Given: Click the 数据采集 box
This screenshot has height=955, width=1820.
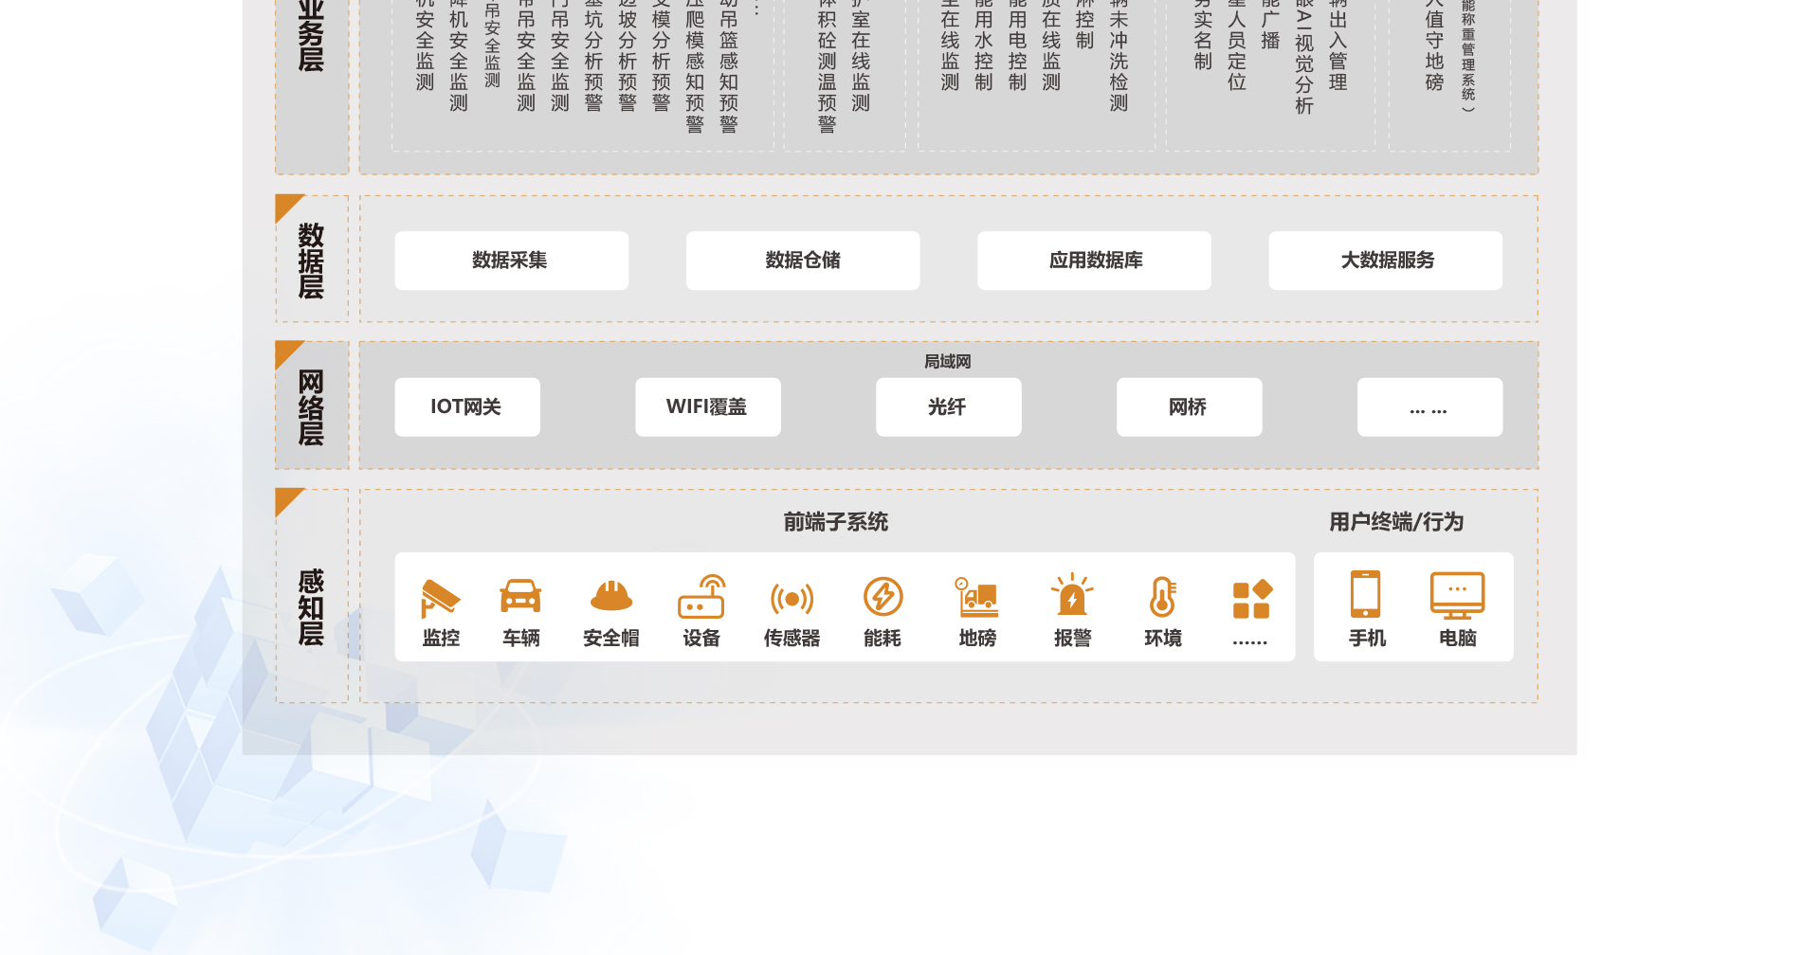Looking at the screenshot, I should coord(511,261).
